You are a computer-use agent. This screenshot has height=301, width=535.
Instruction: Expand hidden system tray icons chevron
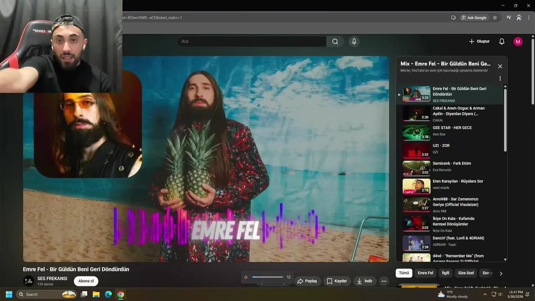click(x=485, y=294)
